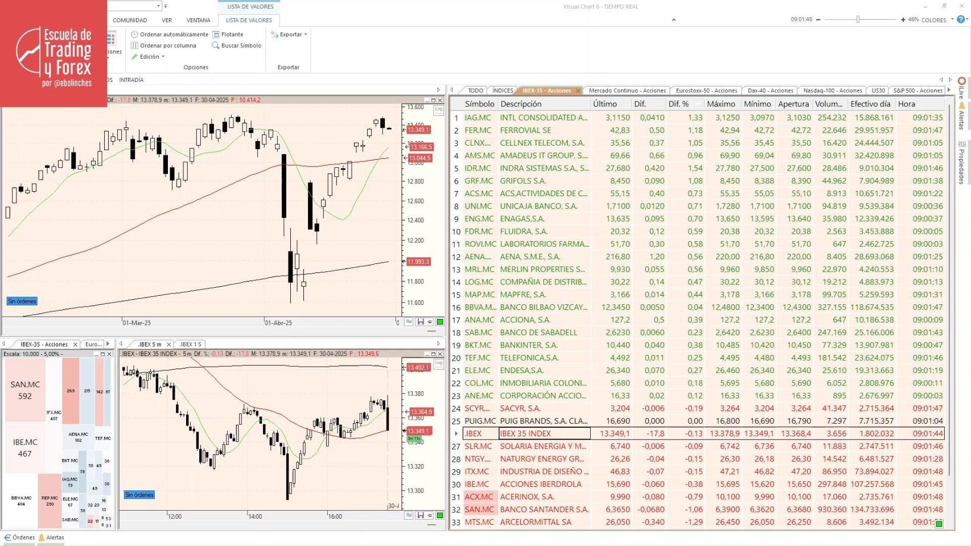
Task: Open the VENTANA ribbon tab
Action: pos(199,20)
